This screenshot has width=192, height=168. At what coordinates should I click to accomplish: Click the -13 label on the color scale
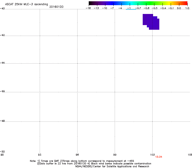[96, 8]
